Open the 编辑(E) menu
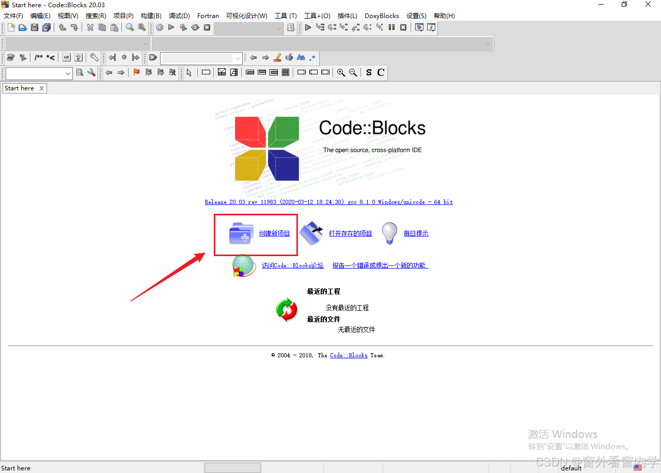 click(40, 16)
